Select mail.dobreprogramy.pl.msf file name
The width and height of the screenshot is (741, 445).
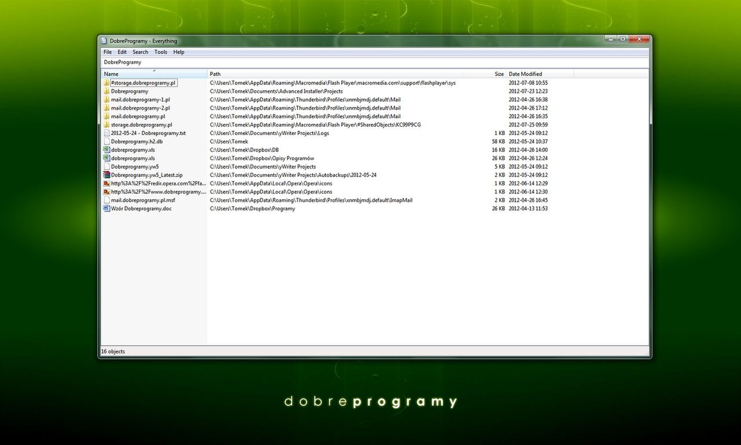(x=143, y=200)
